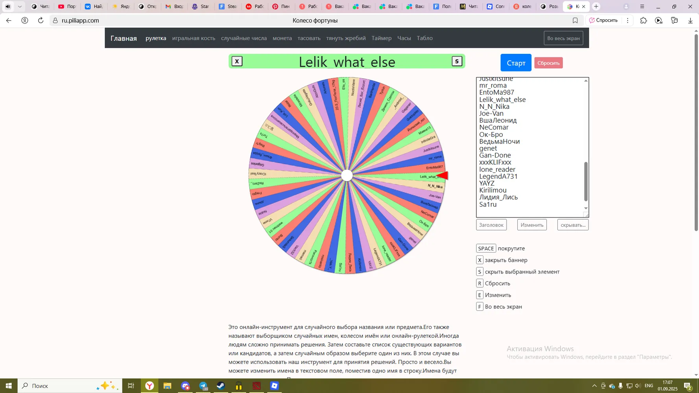This screenshot has width=699, height=393.
Task: Open Steam from the taskbar
Action: point(221,386)
